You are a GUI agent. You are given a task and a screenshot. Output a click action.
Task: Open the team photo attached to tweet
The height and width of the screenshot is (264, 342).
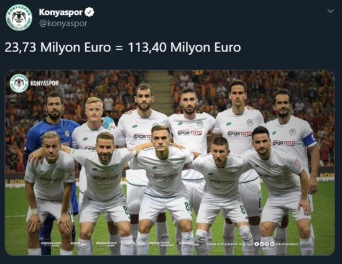pyautogui.click(x=170, y=163)
